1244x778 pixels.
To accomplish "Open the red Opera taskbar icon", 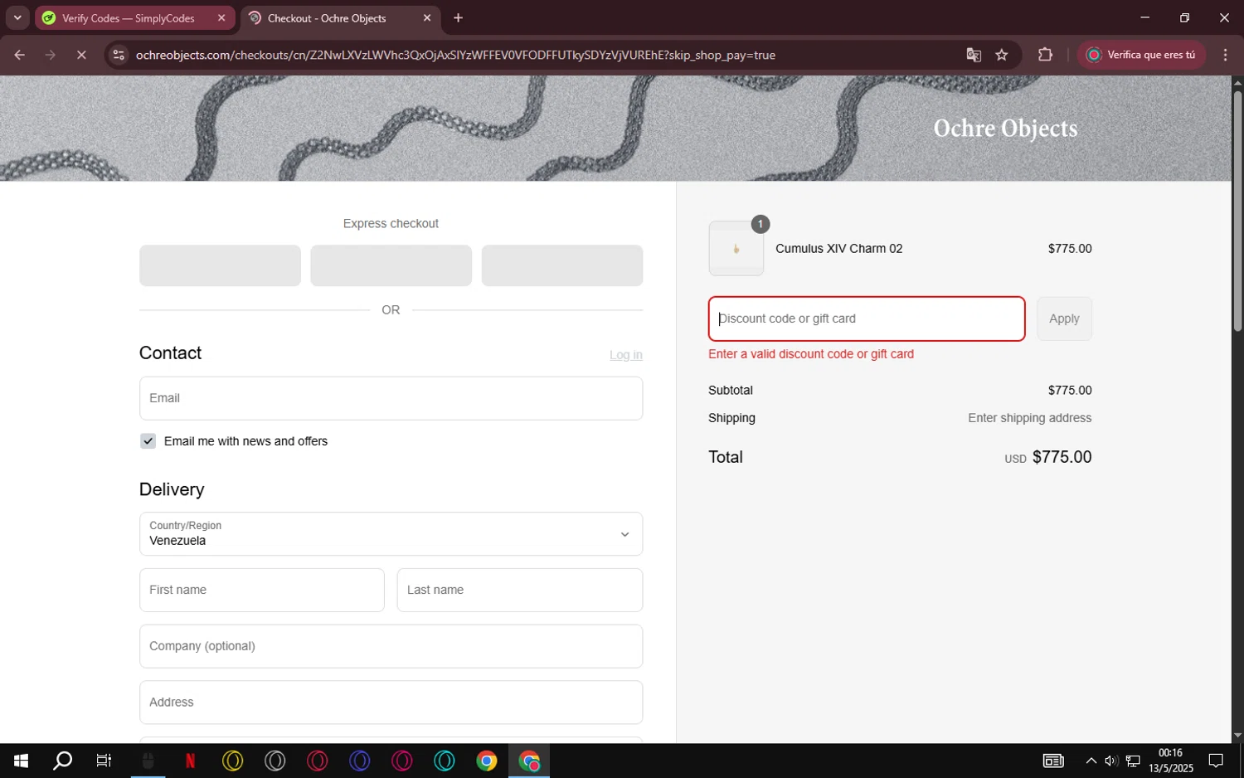I will click(317, 761).
